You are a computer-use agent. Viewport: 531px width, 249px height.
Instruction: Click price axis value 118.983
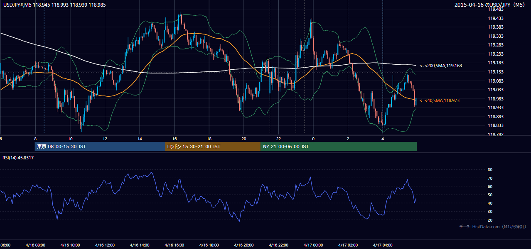(x=495, y=99)
